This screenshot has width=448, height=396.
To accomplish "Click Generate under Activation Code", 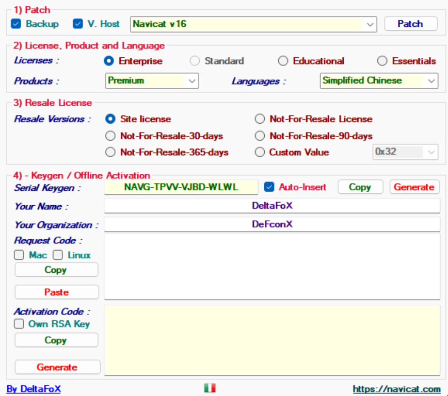I will click(57, 367).
